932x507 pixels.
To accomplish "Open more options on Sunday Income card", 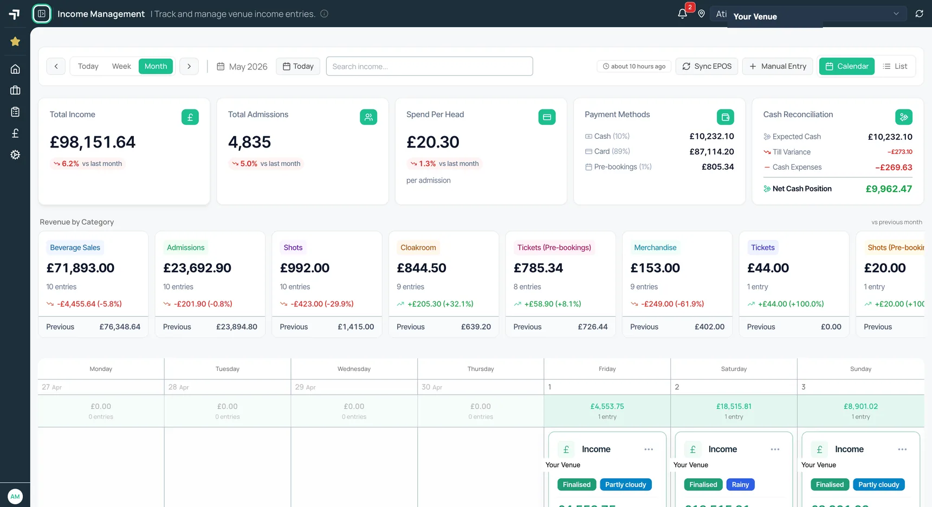I will tap(902, 449).
